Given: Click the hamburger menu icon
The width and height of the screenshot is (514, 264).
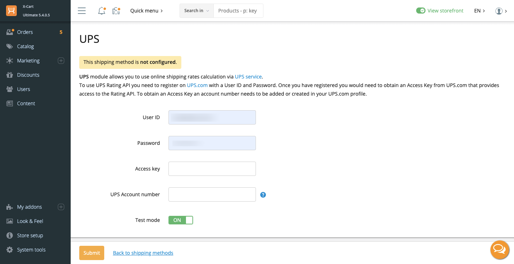Looking at the screenshot, I should click(82, 11).
